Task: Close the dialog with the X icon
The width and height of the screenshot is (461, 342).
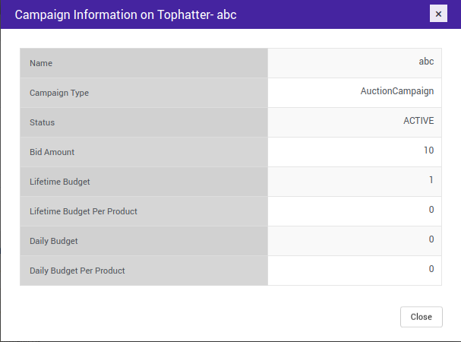Action: tap(437, 14)
